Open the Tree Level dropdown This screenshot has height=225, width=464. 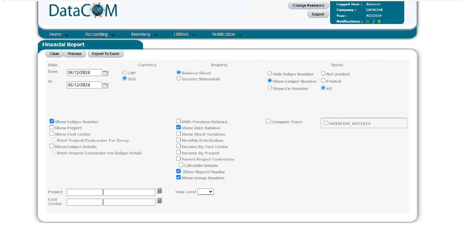[207, 192]
